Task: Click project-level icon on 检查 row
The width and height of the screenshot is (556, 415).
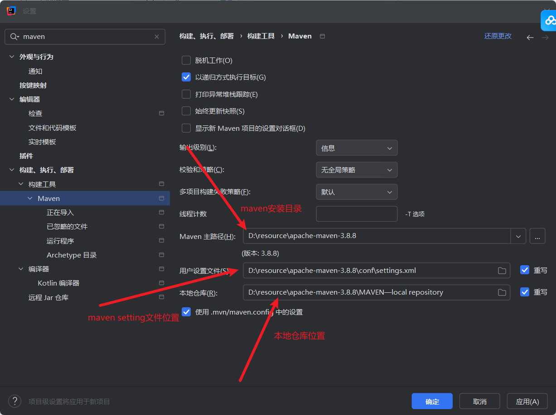Action: 161,113
